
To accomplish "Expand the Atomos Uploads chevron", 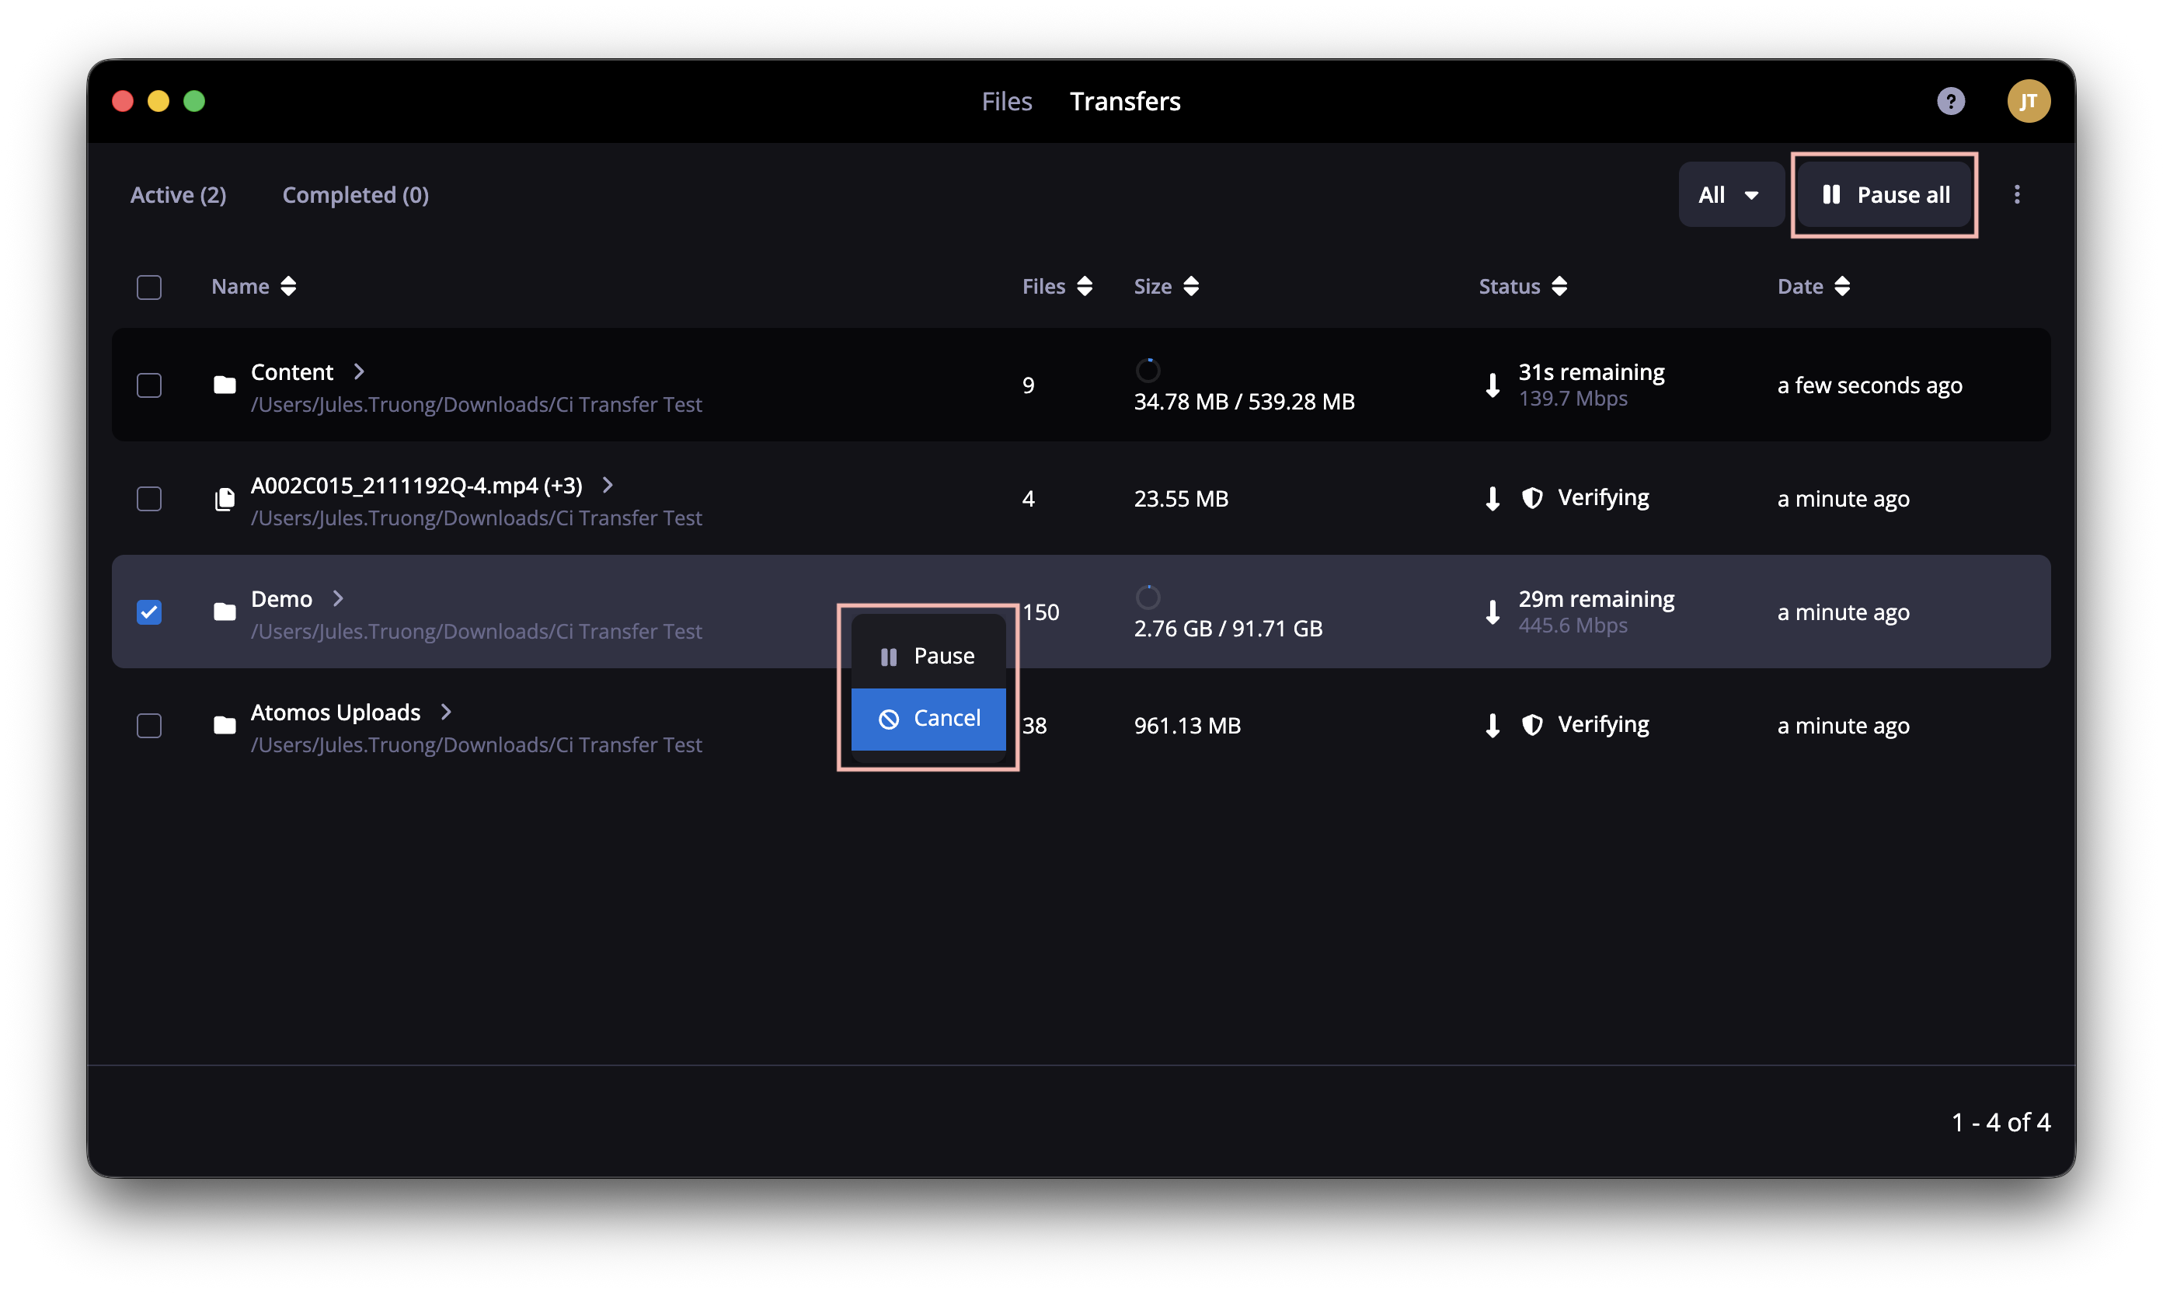I will tap(445, 711).
